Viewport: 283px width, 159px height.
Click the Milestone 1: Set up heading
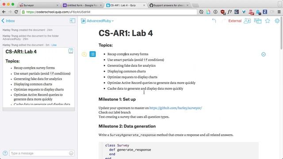point(117,99)
